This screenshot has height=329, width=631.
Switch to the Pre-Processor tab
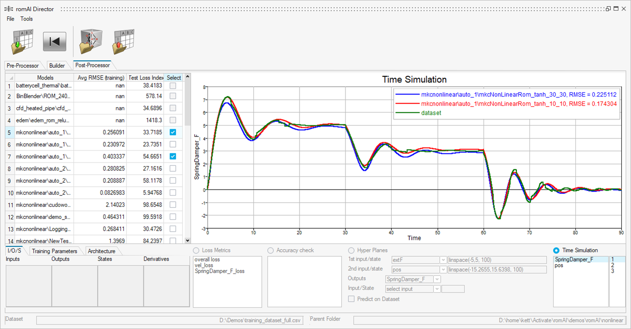click(x=23, y=66)
